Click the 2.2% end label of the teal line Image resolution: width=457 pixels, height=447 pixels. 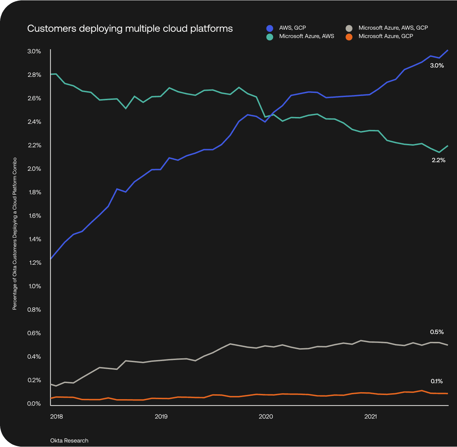(x=439, y=160)
